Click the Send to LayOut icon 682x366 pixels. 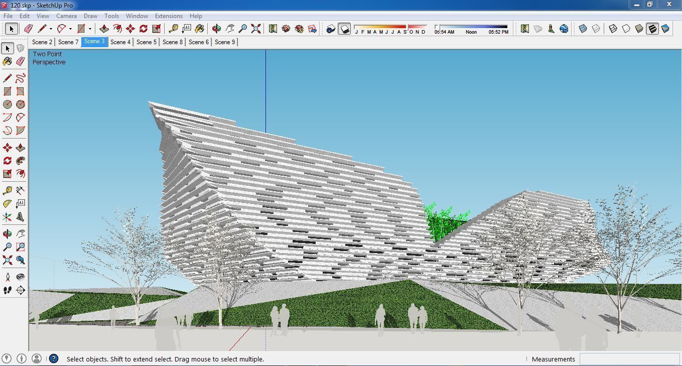(x=312, y=29)
